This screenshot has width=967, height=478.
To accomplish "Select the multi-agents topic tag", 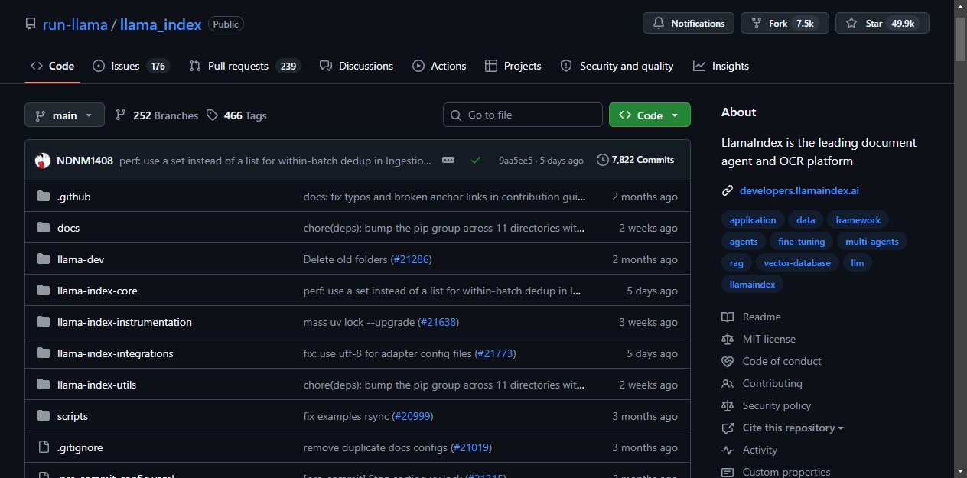I will (x=872, y=241).
